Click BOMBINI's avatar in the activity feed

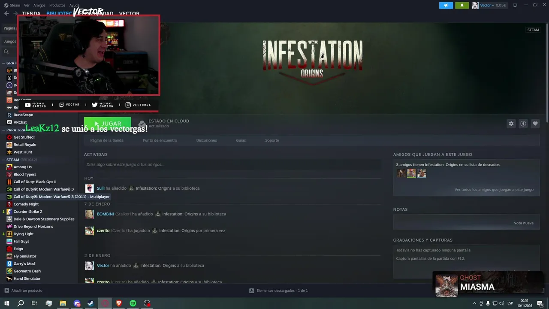click(89, 214)
